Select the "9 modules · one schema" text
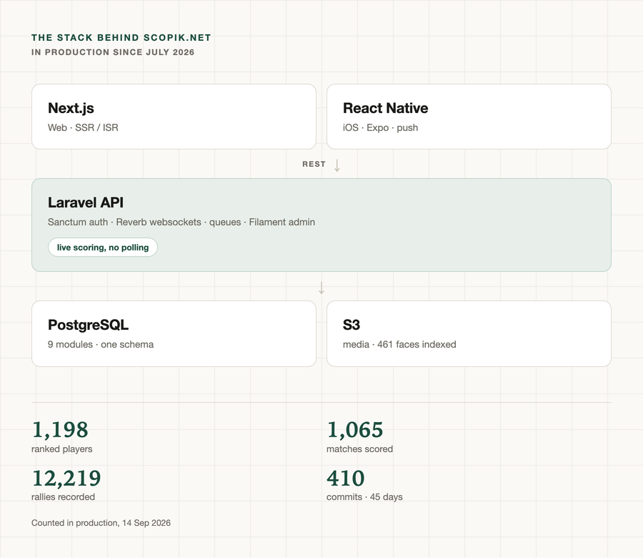Screen dimensions: 643x558 [101, 345]
